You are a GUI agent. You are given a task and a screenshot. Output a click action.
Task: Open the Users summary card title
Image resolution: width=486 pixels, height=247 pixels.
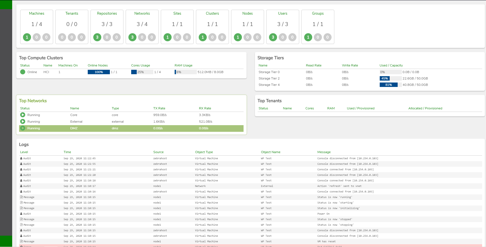pyautogui.click(x=283, y=13)
